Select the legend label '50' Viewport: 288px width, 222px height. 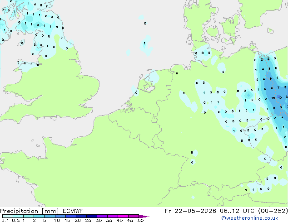(x=140, y=220)
